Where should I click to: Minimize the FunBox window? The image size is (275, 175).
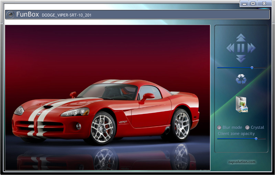244,3
